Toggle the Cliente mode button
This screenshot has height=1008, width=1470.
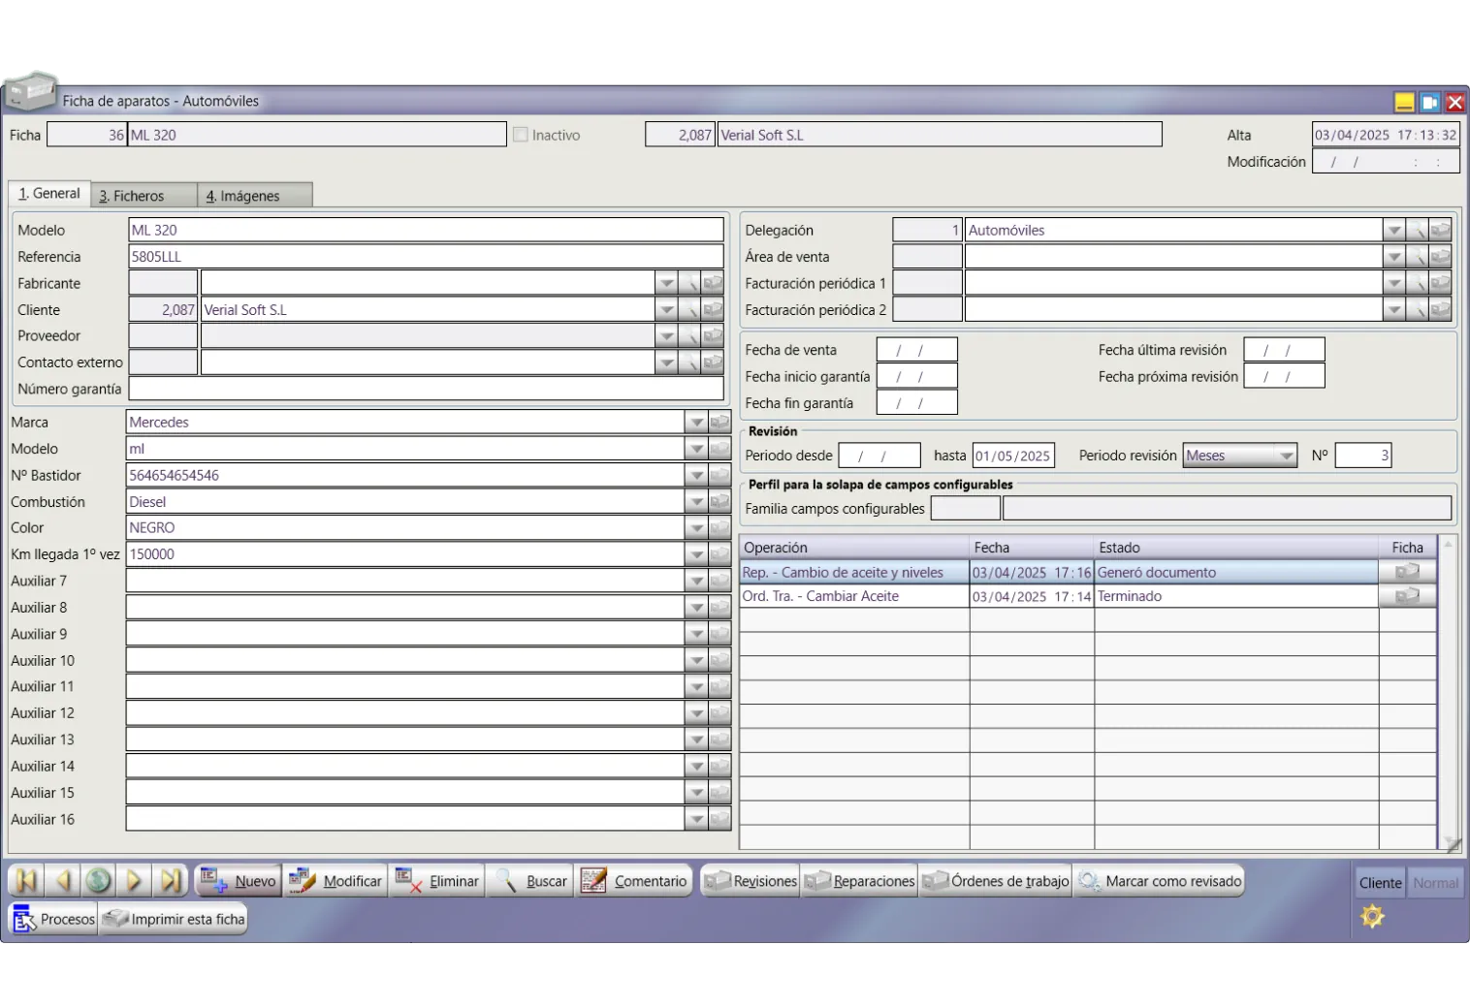1380,883
